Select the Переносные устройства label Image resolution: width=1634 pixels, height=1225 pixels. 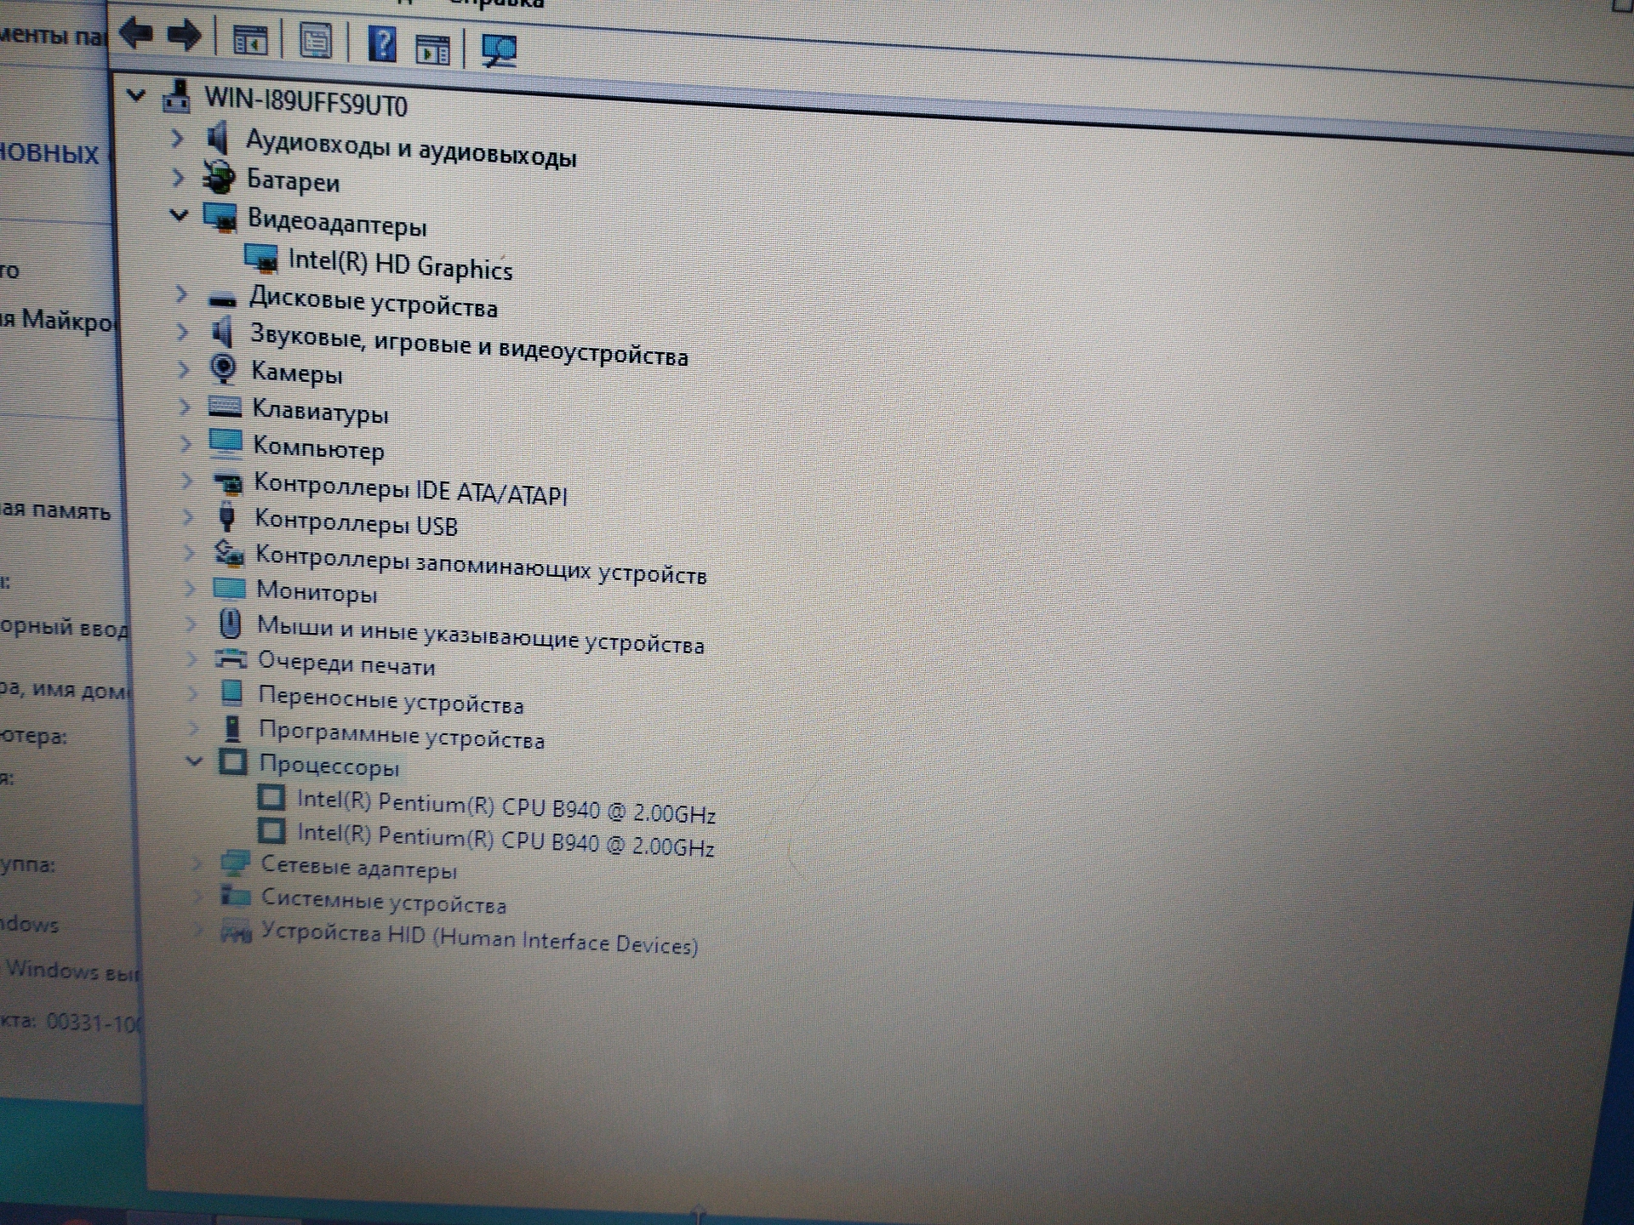[x=391, y=699]
